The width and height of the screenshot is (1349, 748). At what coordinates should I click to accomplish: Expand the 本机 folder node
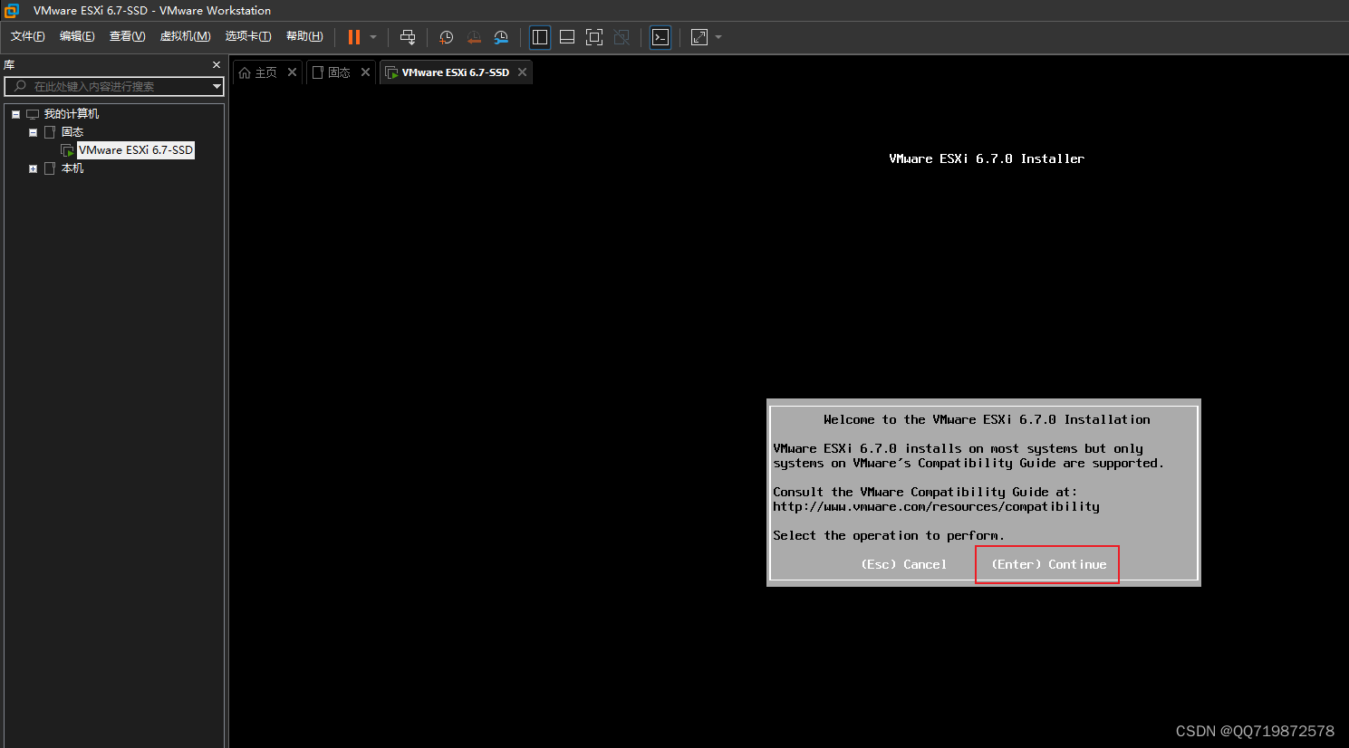(34, 168)
